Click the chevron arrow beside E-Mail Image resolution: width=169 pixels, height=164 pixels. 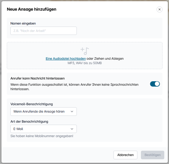pos(72,129)
